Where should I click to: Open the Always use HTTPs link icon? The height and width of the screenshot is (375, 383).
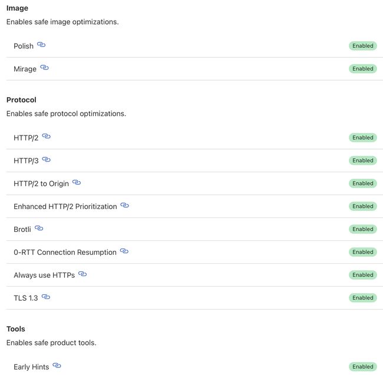pyautogui.click(x=82, y=274)
